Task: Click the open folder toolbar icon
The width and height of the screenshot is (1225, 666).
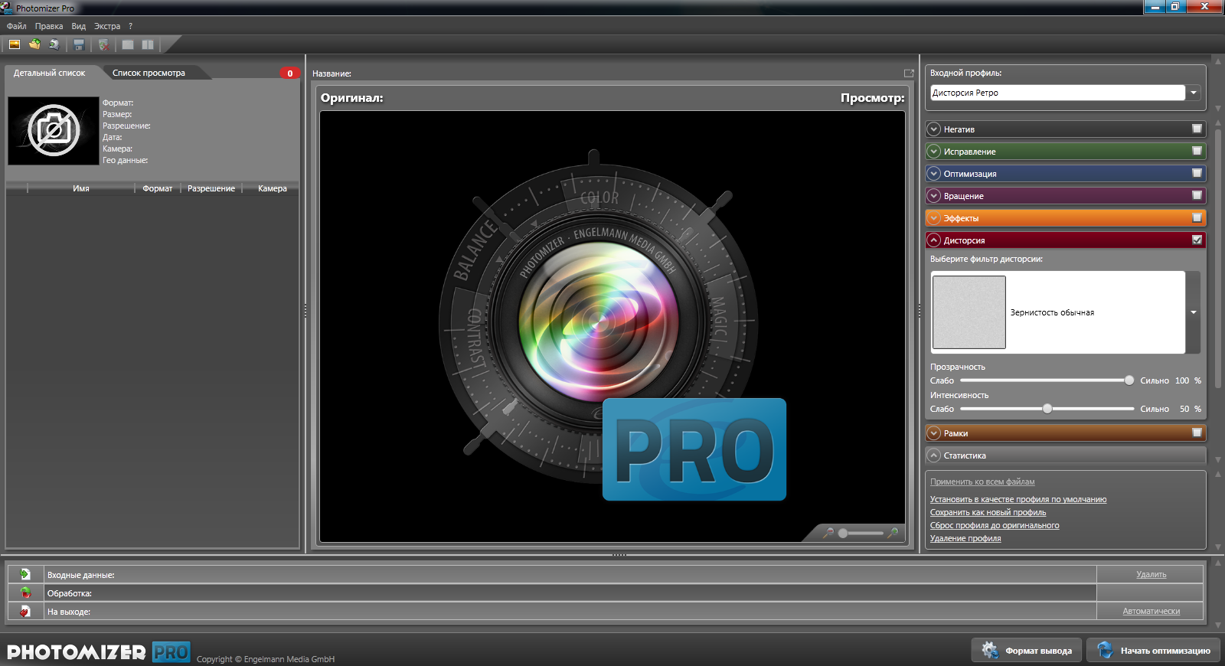Action: tap(34, 44)
